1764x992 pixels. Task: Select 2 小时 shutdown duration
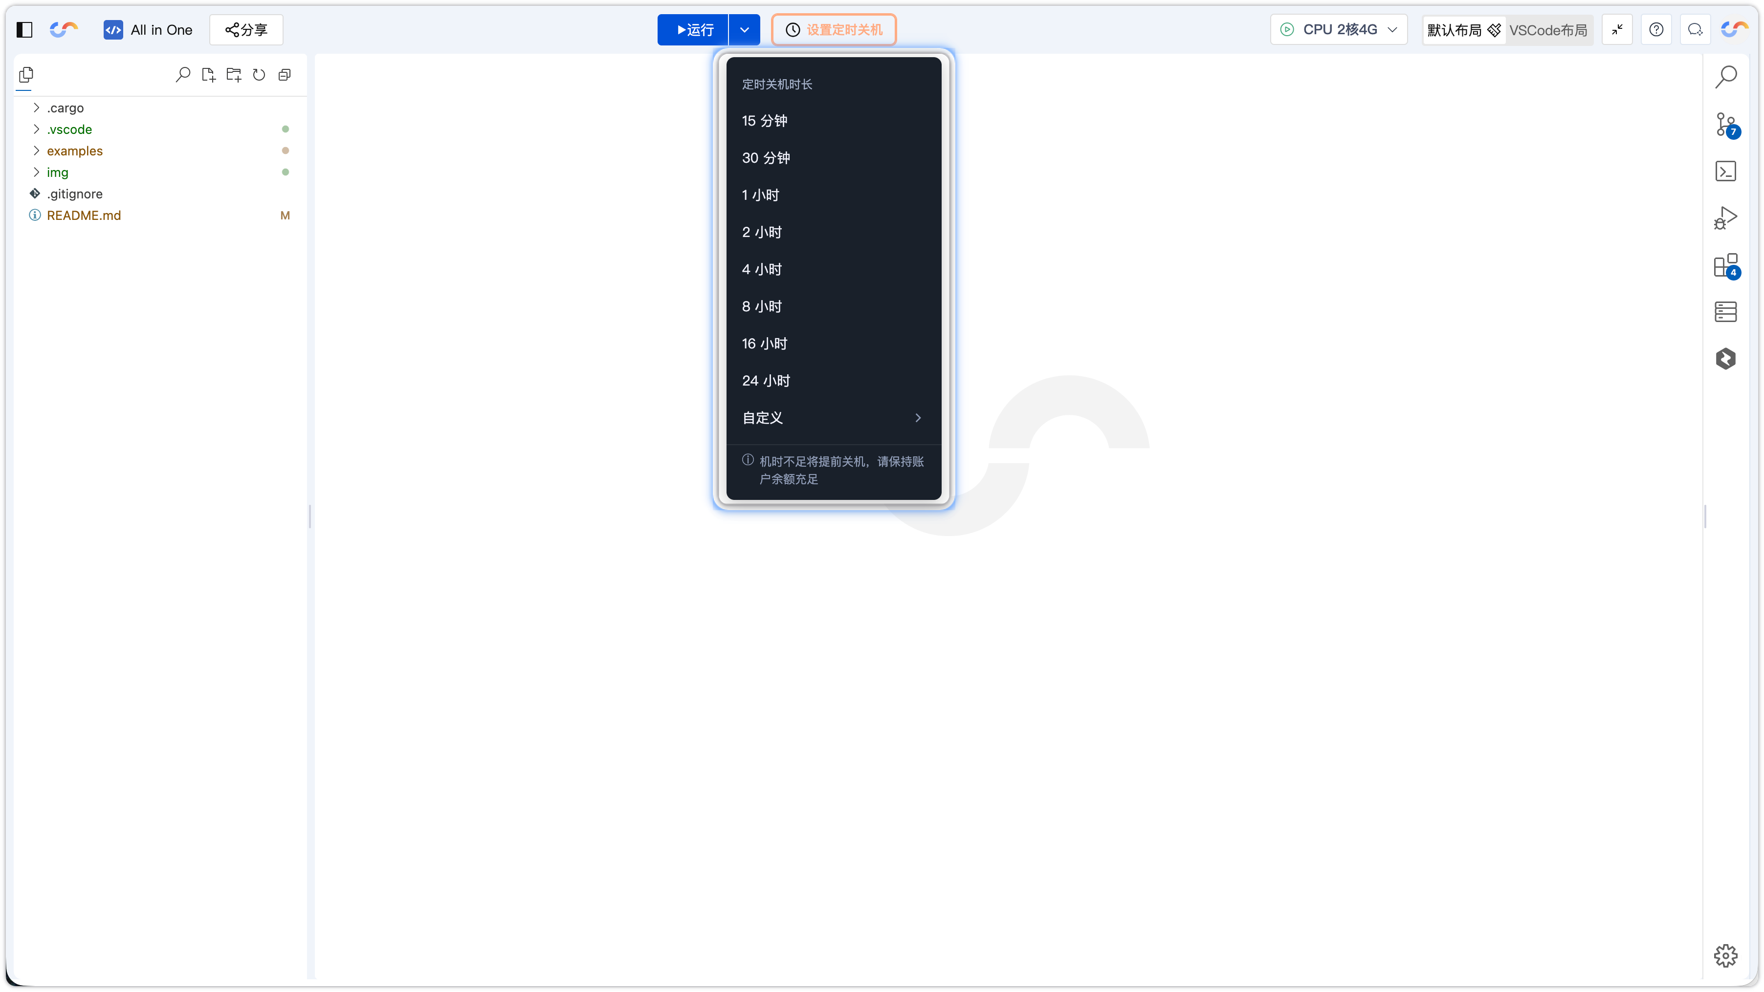pos(834,232)
